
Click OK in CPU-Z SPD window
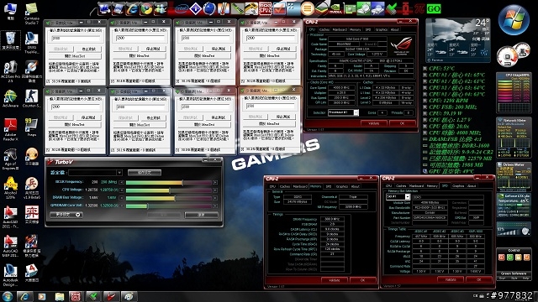click(479, 279)
